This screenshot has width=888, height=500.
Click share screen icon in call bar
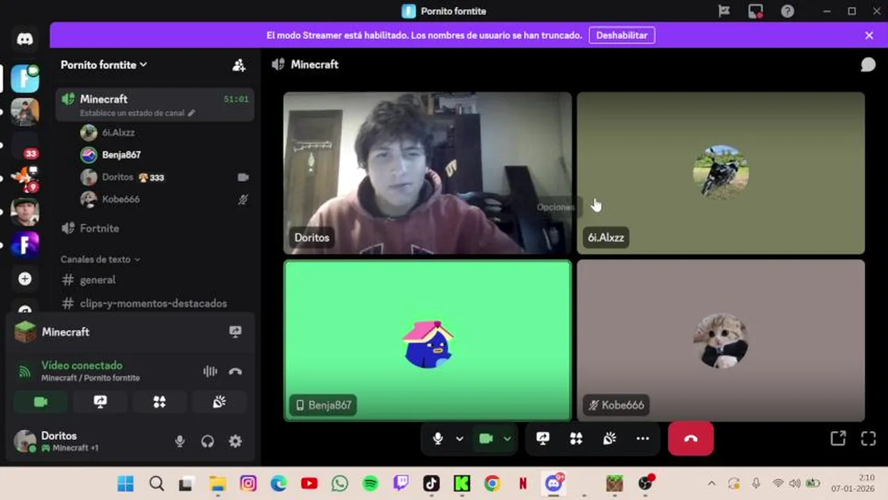[543, 438]
